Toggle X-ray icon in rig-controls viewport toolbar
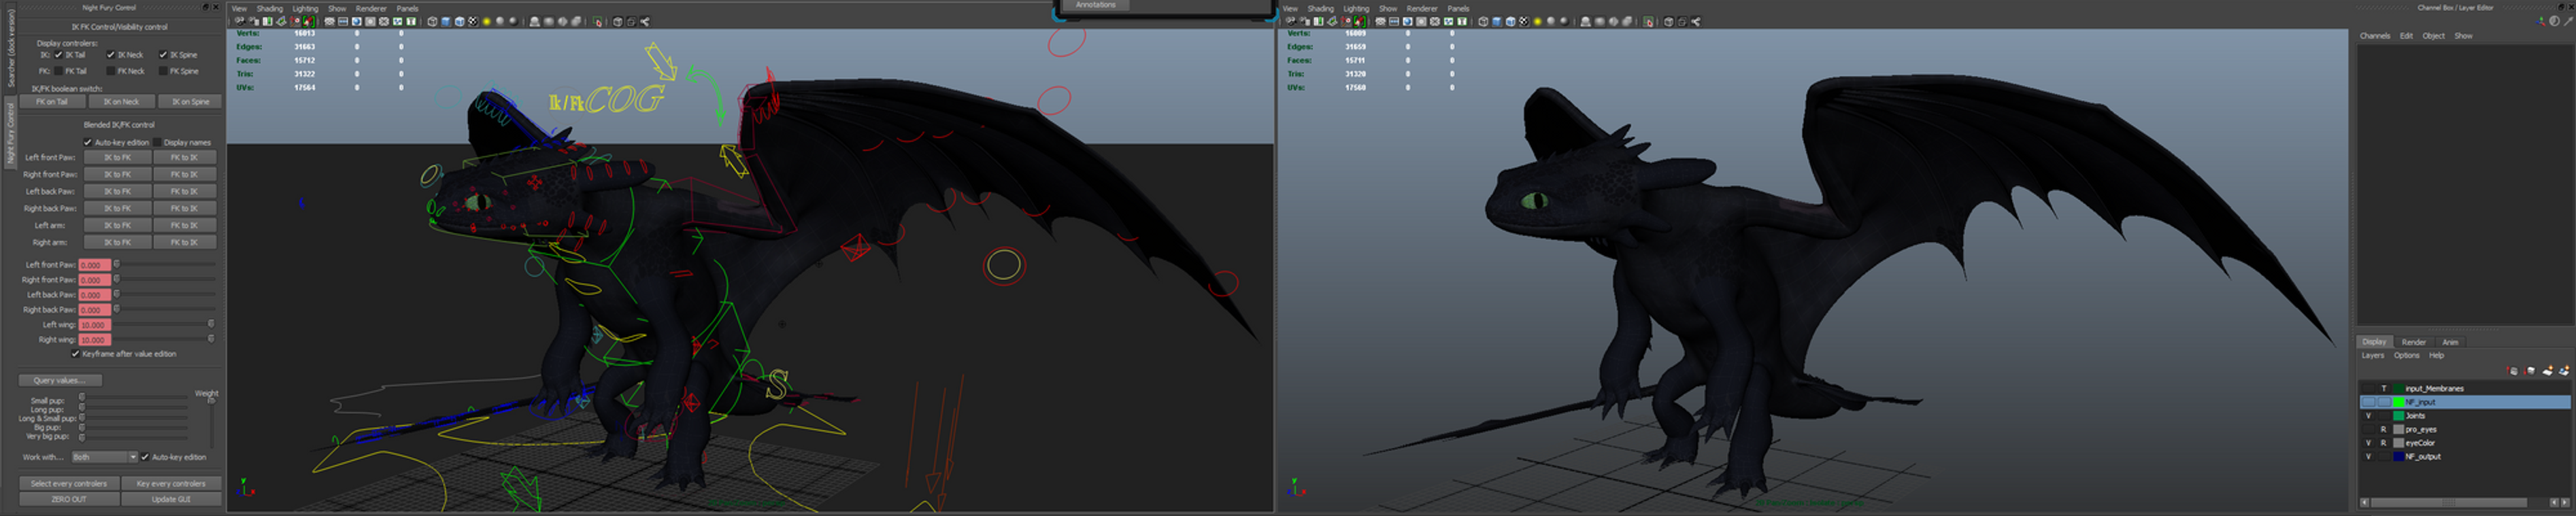 click(x=618, y=21)
